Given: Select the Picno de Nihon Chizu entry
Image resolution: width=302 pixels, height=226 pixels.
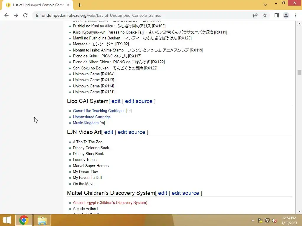Looking at the screenshot, I should tap(119, 62).
